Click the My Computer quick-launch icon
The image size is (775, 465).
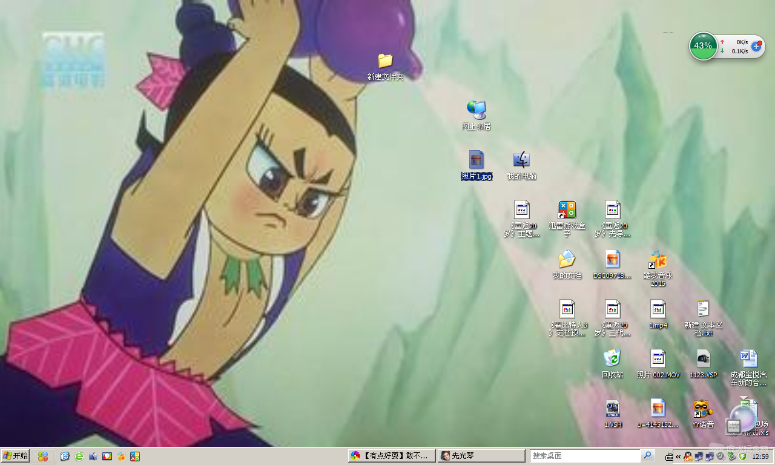coord(93,457)
